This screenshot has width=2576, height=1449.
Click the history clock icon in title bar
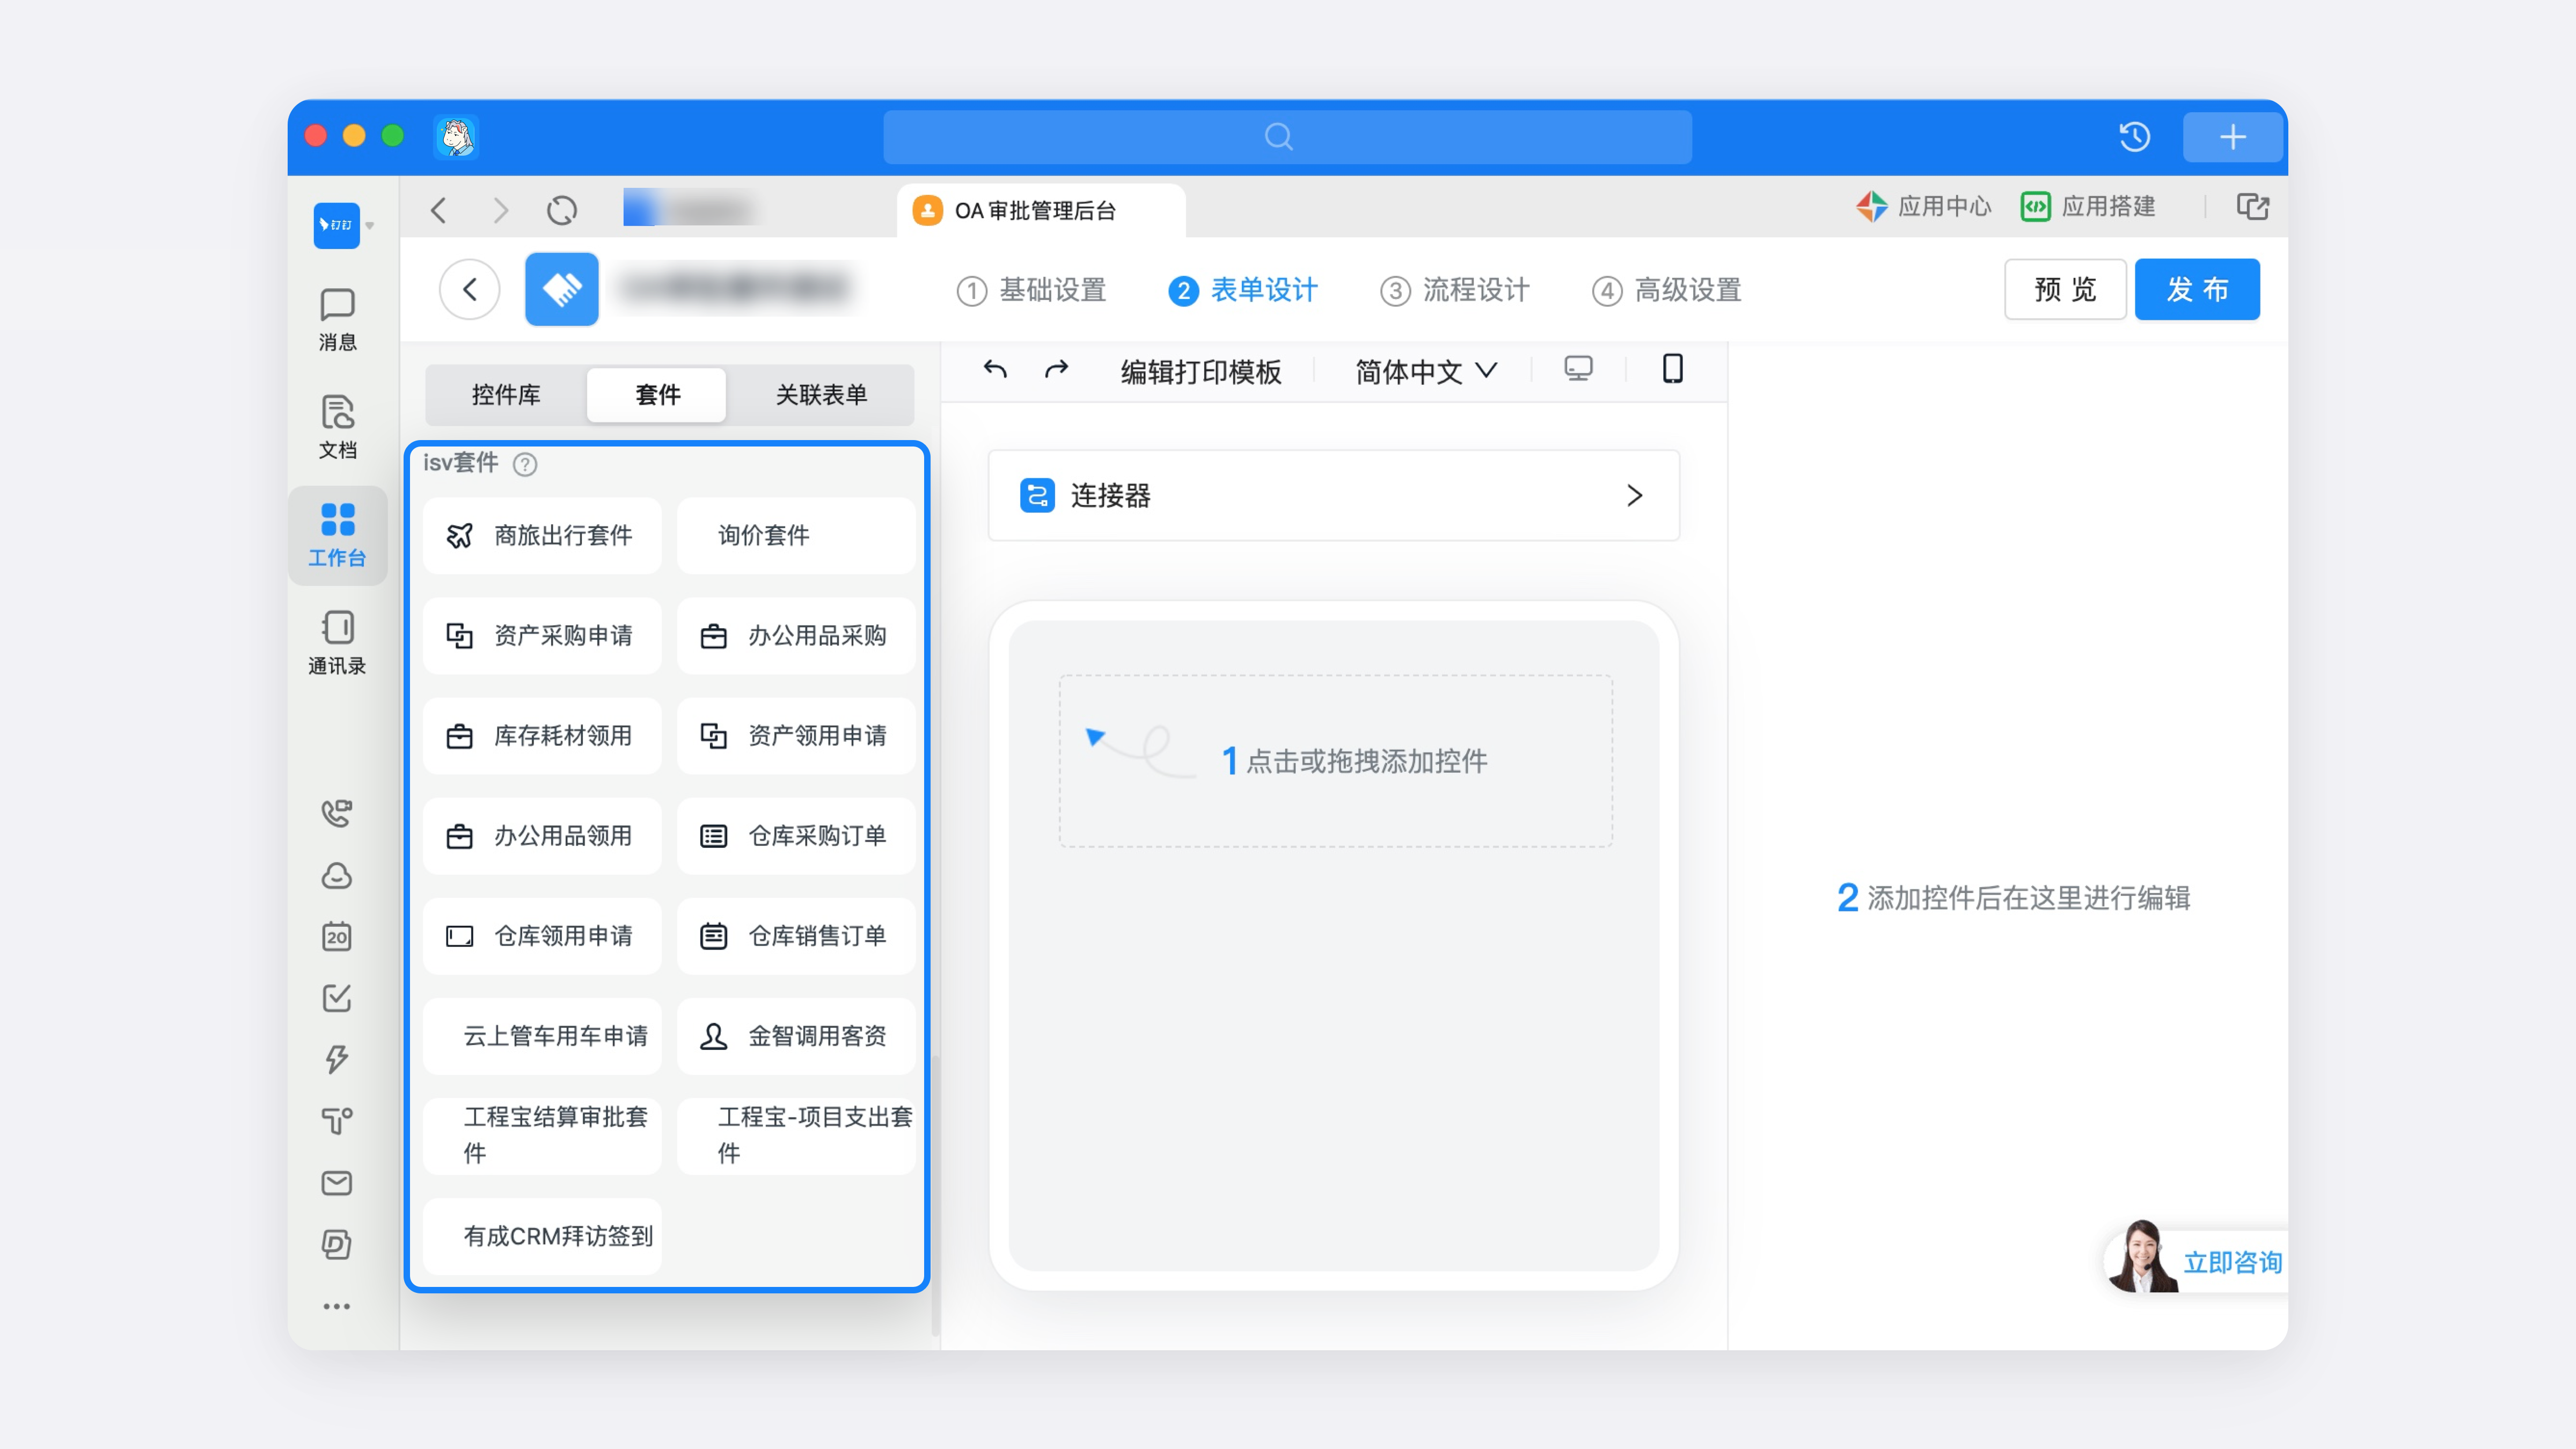point(2135,137)
